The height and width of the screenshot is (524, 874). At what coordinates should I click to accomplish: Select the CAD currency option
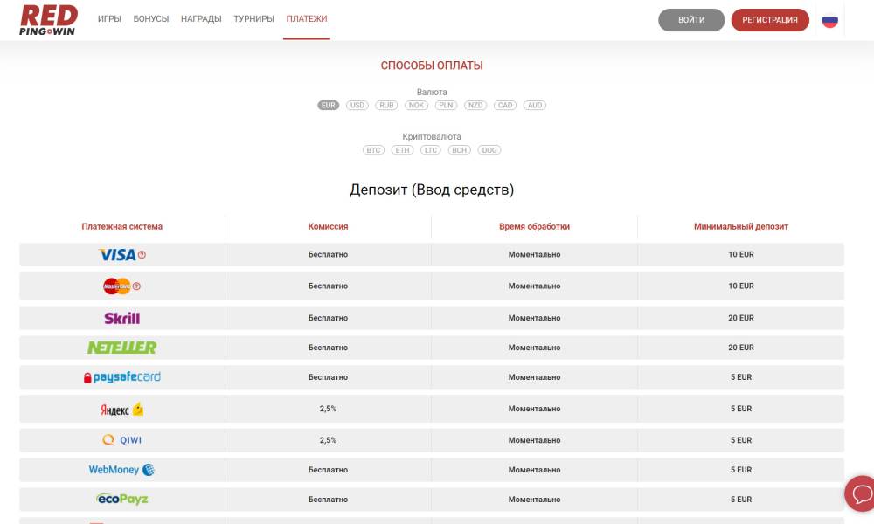tap(505, 106)
